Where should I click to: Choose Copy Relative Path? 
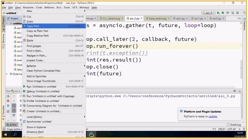pyautogui.click(x=54, y=36)
